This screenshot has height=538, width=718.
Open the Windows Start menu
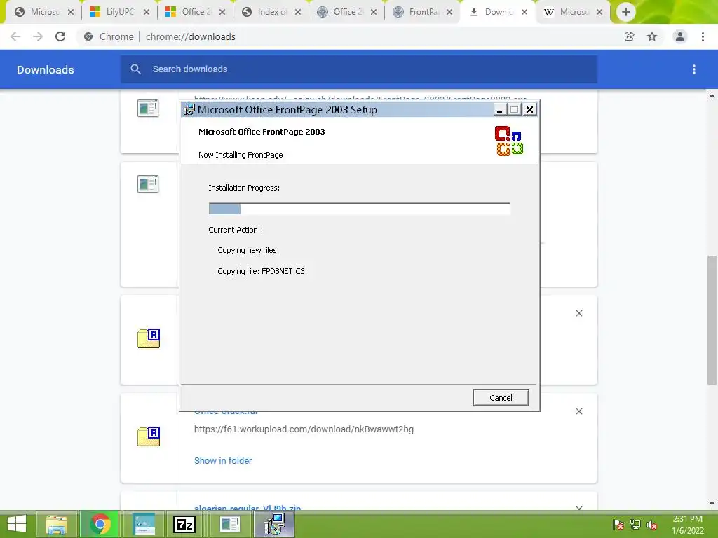click(x=17, y=524)
